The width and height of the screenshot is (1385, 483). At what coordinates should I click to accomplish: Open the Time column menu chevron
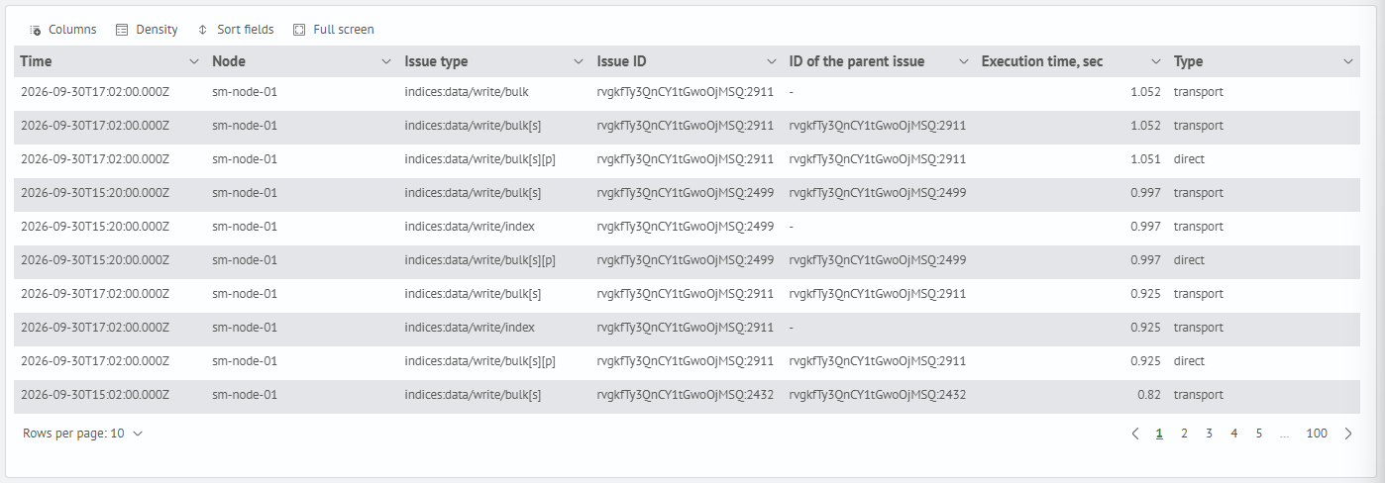(x=194, y=61)
